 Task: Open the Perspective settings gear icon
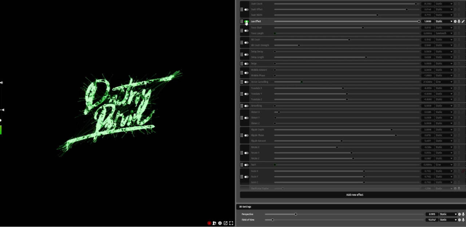[x=459, y=214]
